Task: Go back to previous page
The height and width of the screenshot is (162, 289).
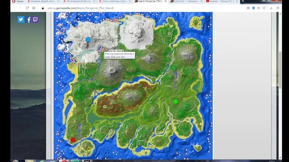Action: pos(15,8)
